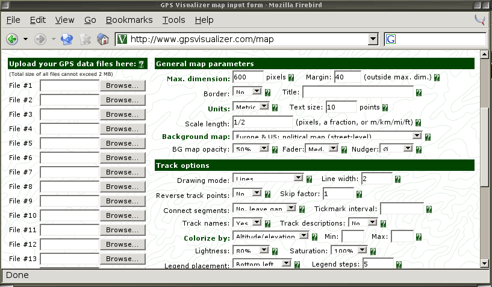Click the browser Back arrow icon

point(12,39)
